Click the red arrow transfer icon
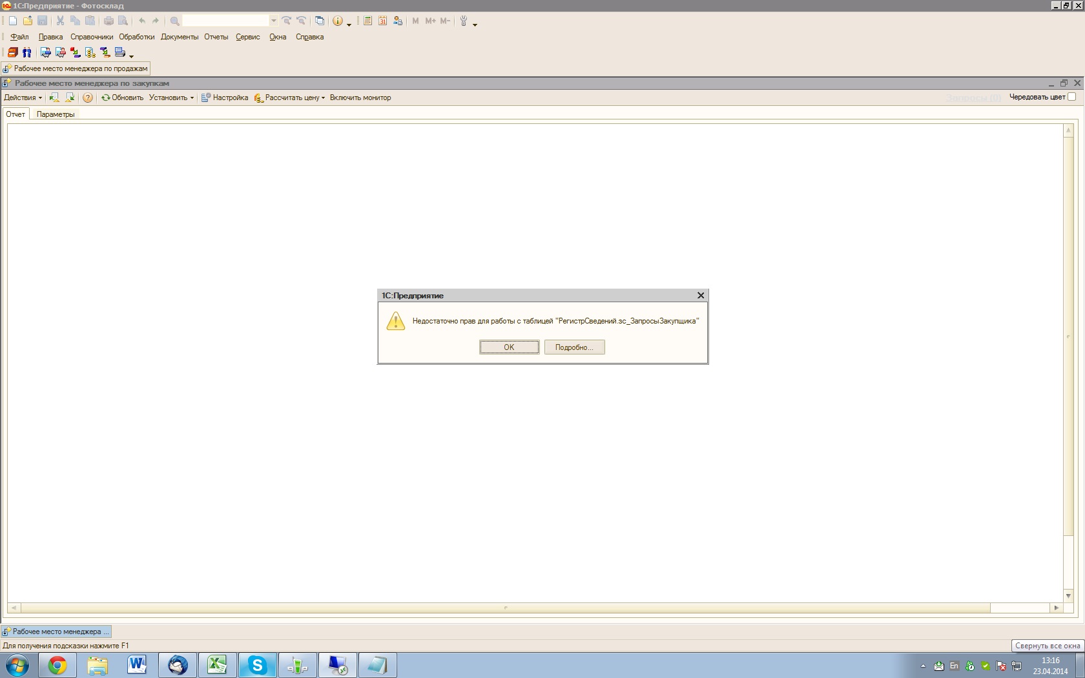This screenshot has width=1085, height=678. (x=75, y=52)
